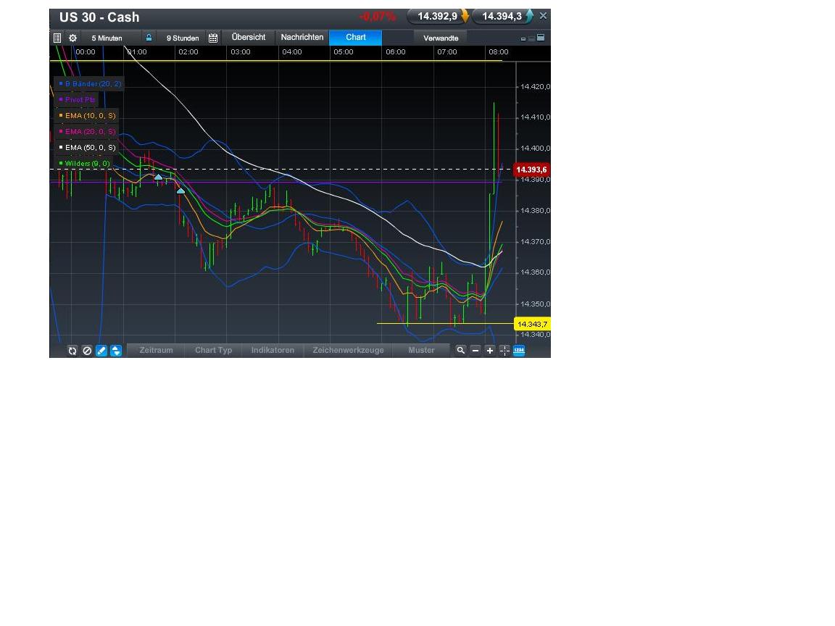Select the 5 Minuten interval dropdown
The height and width of the screenshot is (626, 835).
pos(107,38)
